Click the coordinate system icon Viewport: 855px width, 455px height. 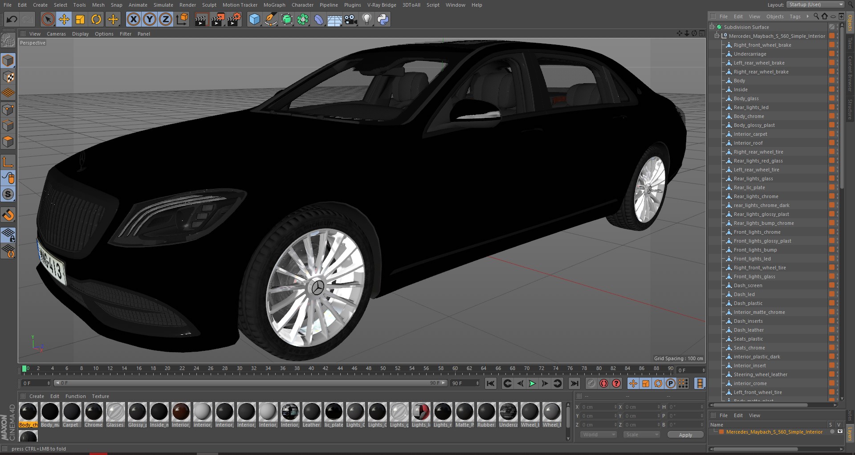point(182,19)
